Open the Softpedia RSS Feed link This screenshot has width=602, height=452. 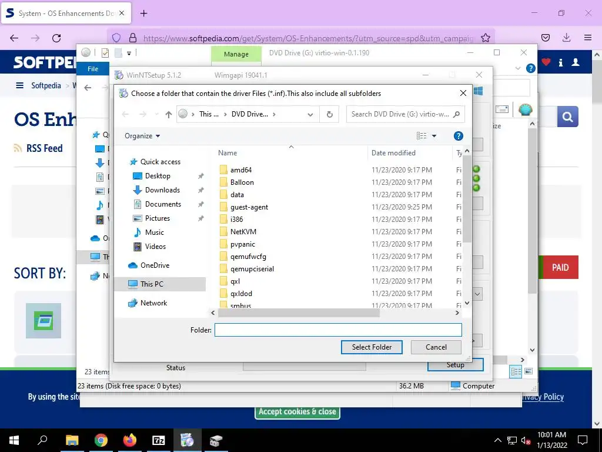(x=44, y=148)
